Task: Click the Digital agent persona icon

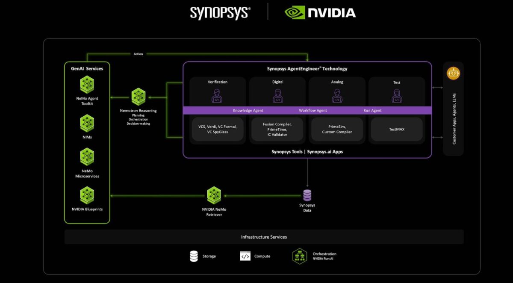Action: coord(277,96)
